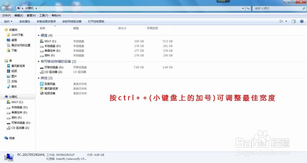Click the 72.5 GB free space value

(167, 41)
